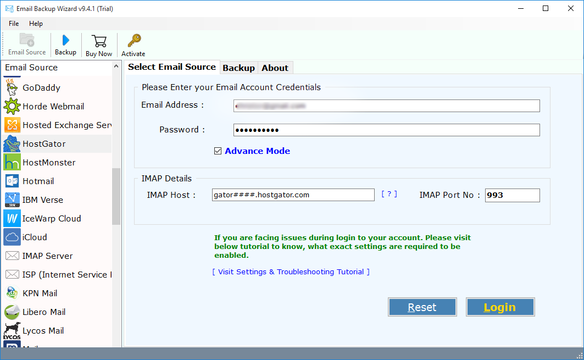Screen dimensions: 584x360
Task: Open Visit Settings & Troubleshooting Tutorial link
Action: 291,272
